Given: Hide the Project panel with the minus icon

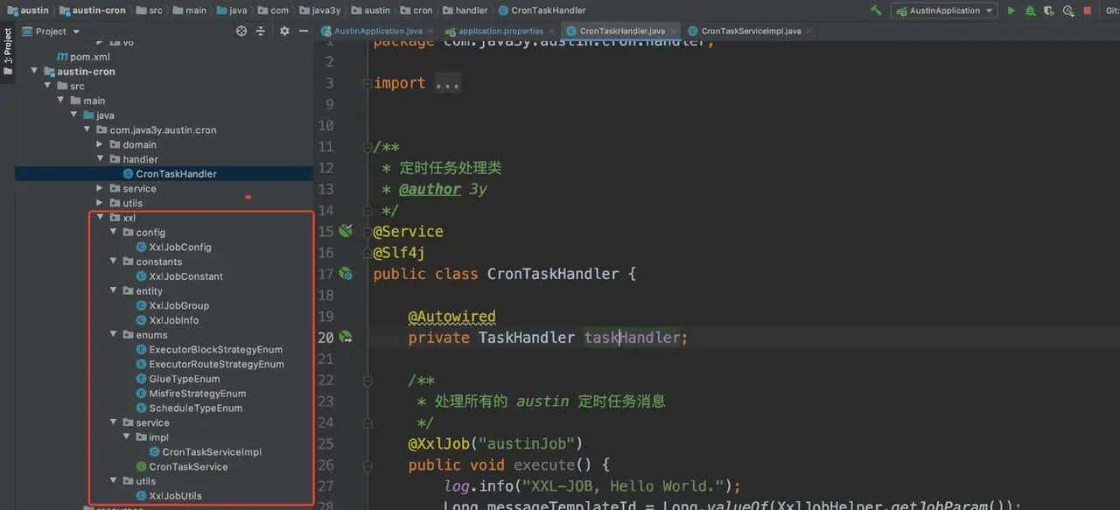Looking at the screenshot, I should click(x=304, y=31).
